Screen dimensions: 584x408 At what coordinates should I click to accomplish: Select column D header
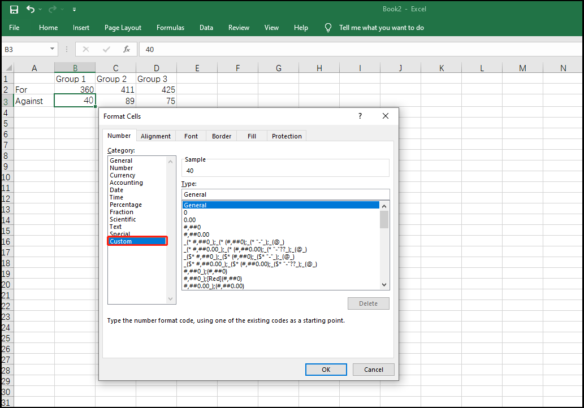click(157, 68)
